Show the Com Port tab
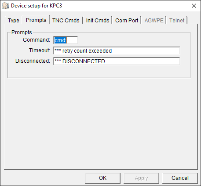Viewport: 201px width, 186px height. coord(127,20)
